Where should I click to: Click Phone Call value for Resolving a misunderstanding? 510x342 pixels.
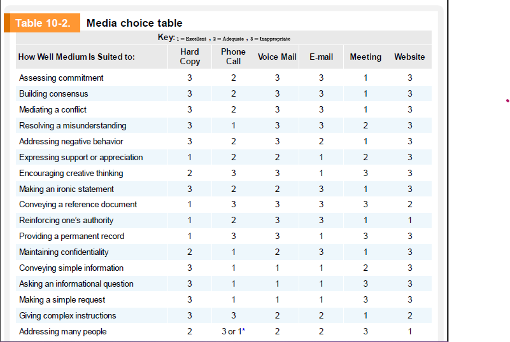(x=233, y=126)
